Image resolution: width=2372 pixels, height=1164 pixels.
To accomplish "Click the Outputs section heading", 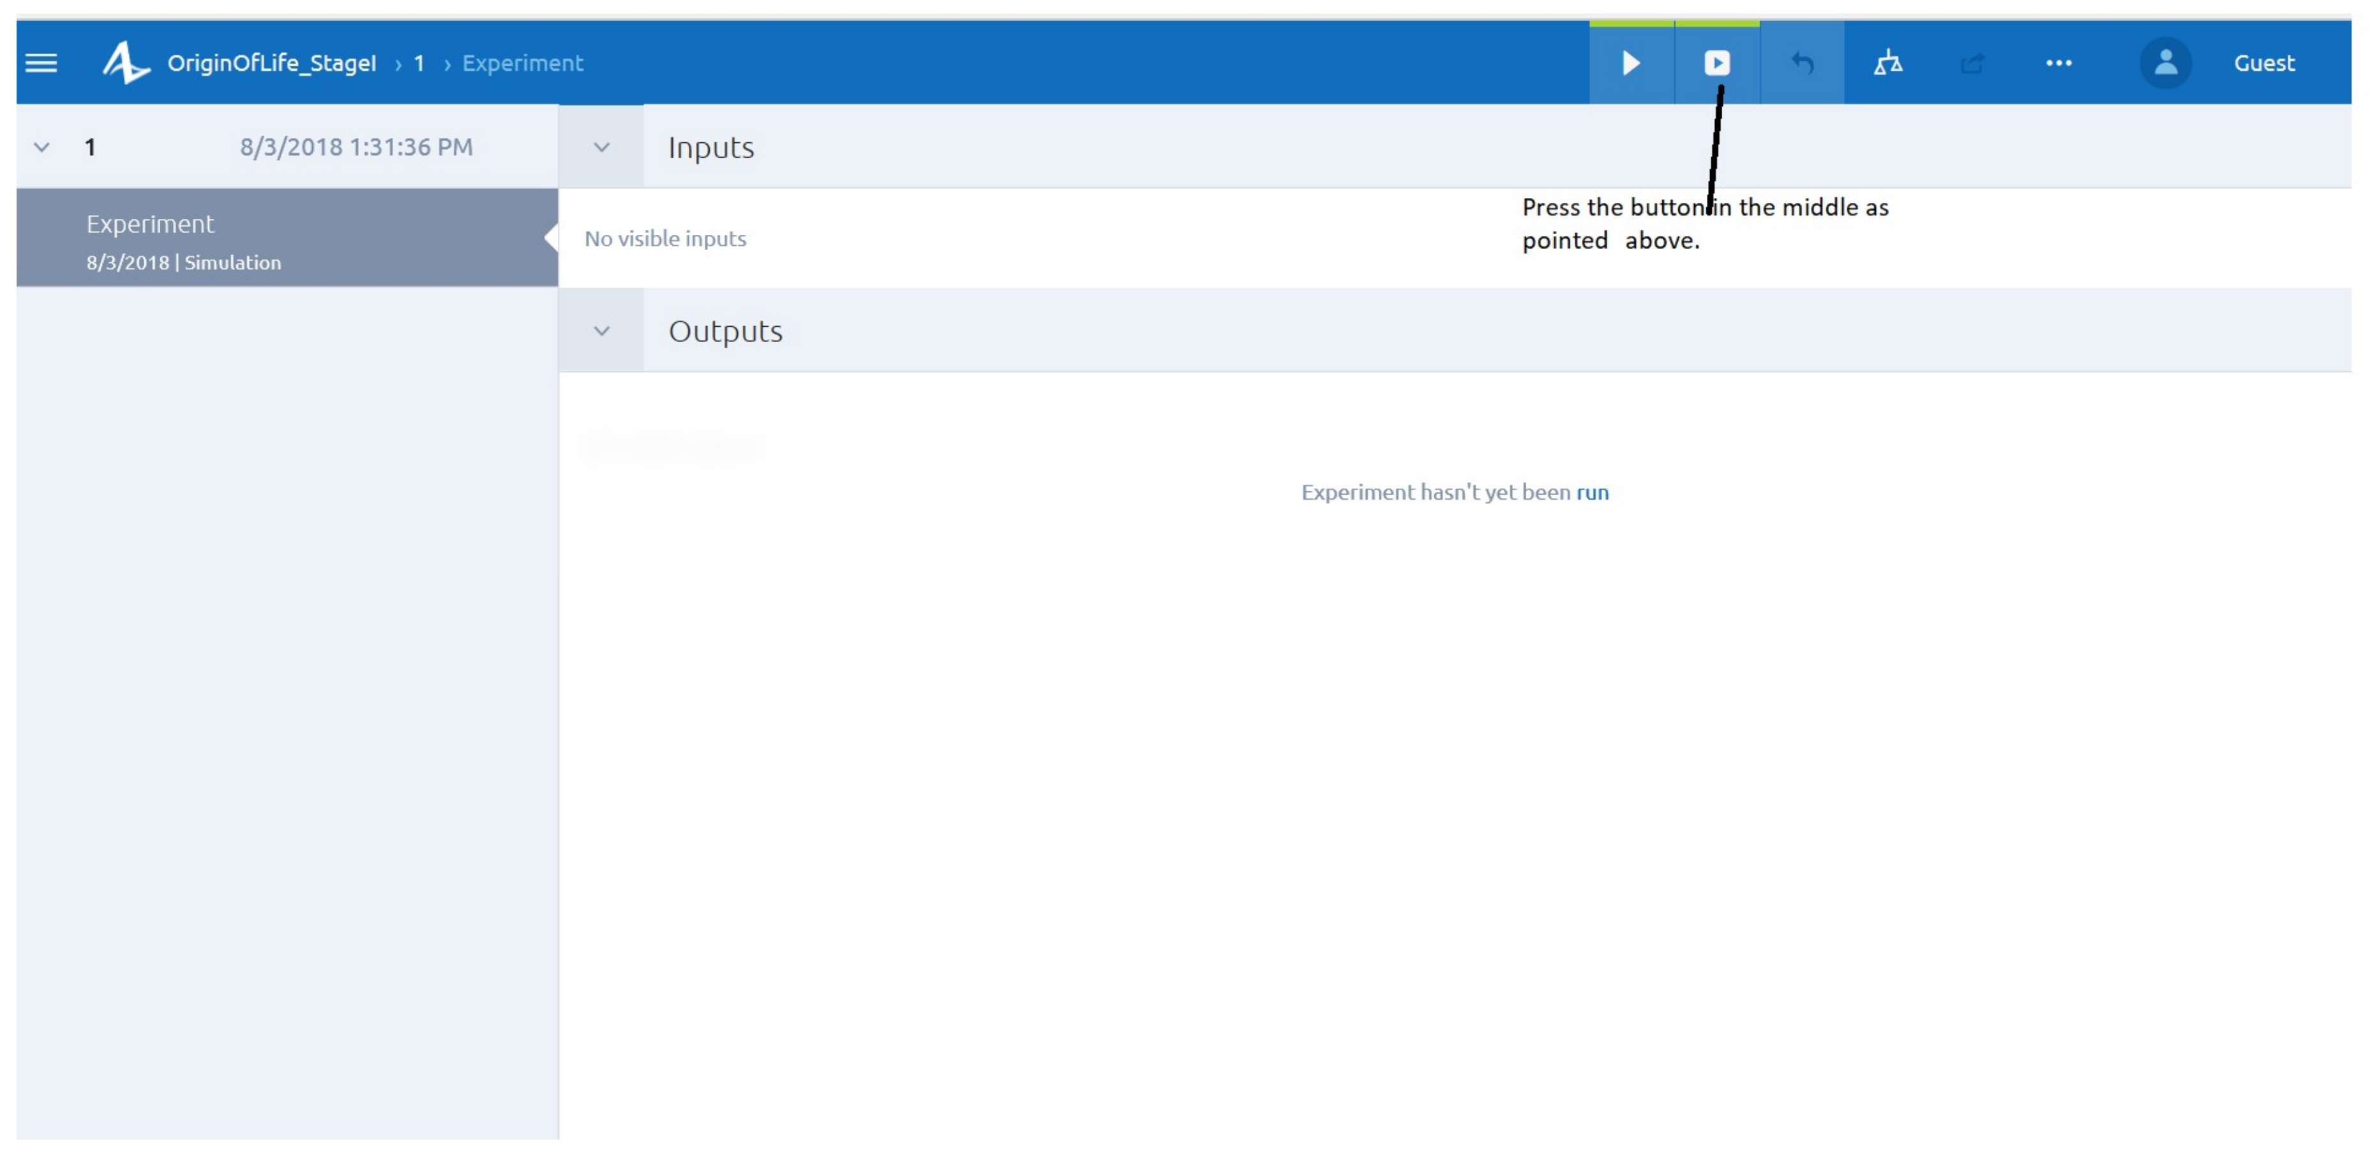I will click(726, 331).
